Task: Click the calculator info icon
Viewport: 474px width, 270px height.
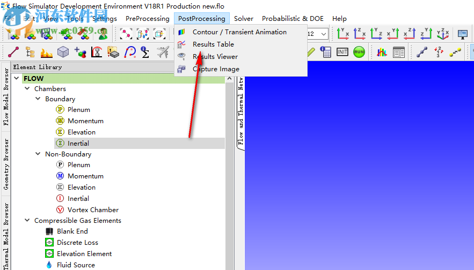Action: 325,52
